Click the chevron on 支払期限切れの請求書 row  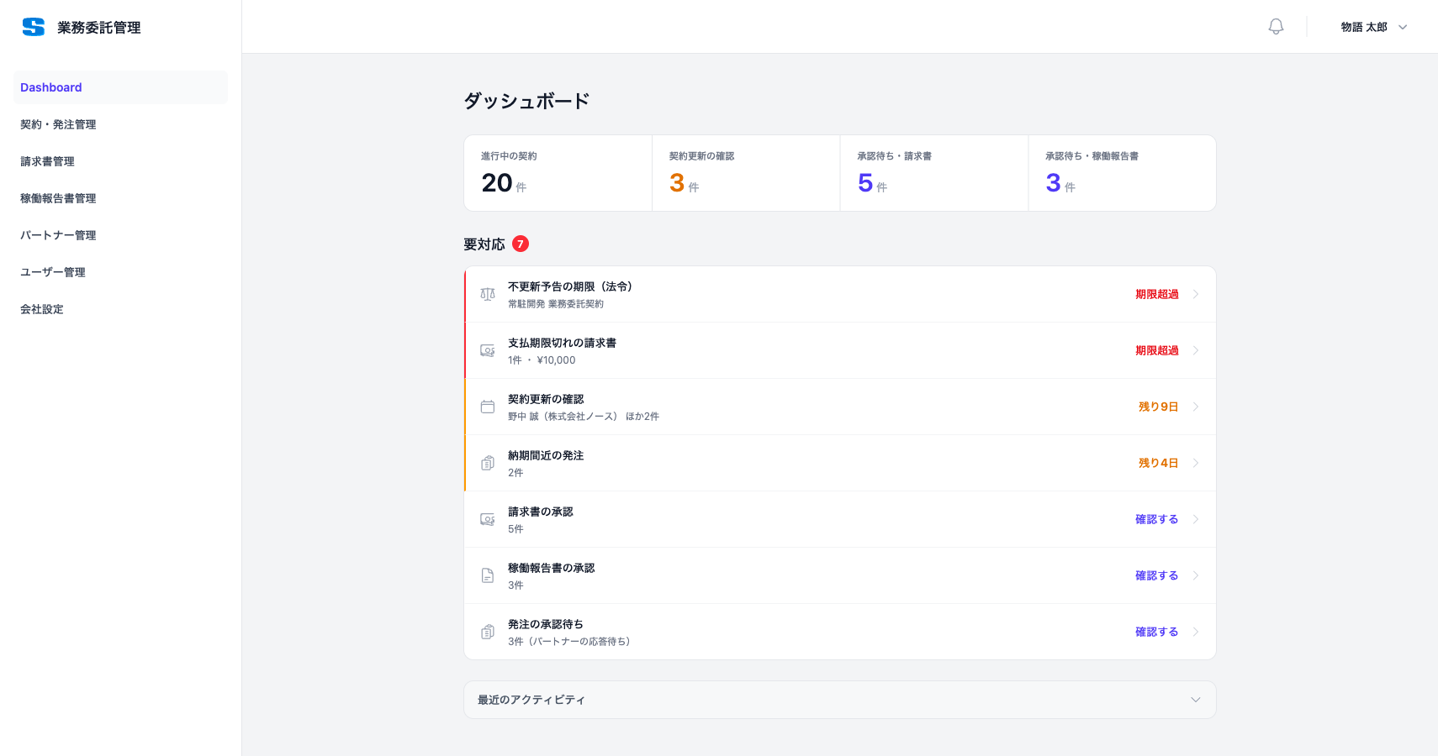click(1196, 350)
